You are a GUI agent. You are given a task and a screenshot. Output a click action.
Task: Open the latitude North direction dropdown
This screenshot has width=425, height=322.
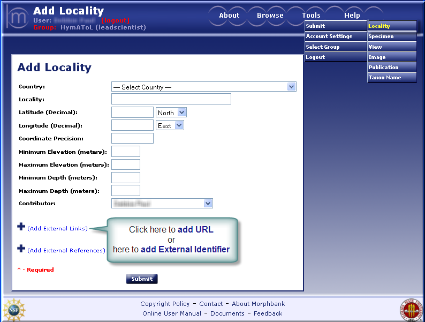pyautogui.click(x=171, y=113)
